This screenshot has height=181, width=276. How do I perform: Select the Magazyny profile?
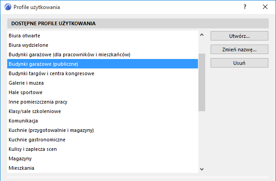coord(103,158)
